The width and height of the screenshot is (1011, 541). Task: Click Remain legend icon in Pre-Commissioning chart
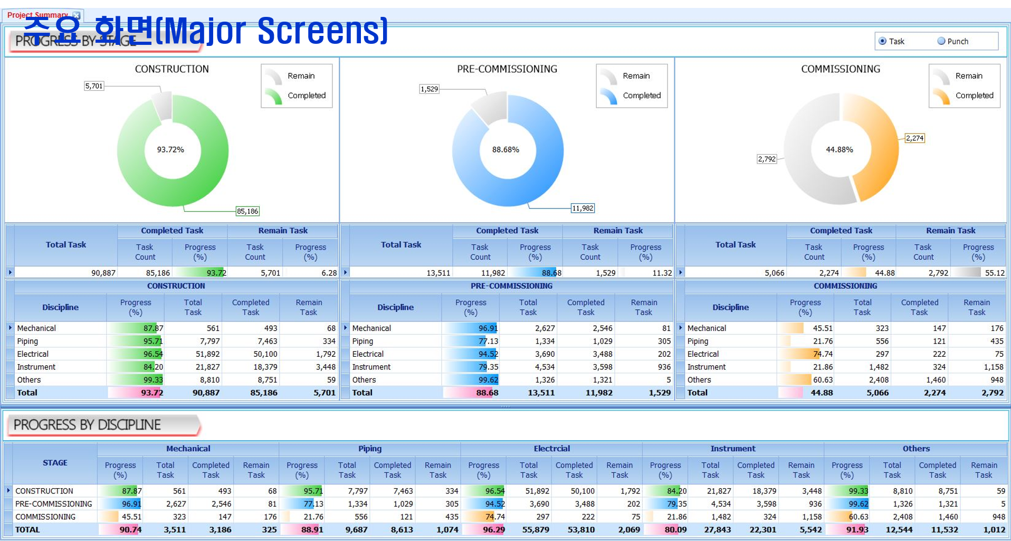coord(609,77)
